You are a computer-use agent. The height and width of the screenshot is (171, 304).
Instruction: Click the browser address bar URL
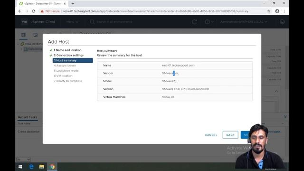coord(156,11)
